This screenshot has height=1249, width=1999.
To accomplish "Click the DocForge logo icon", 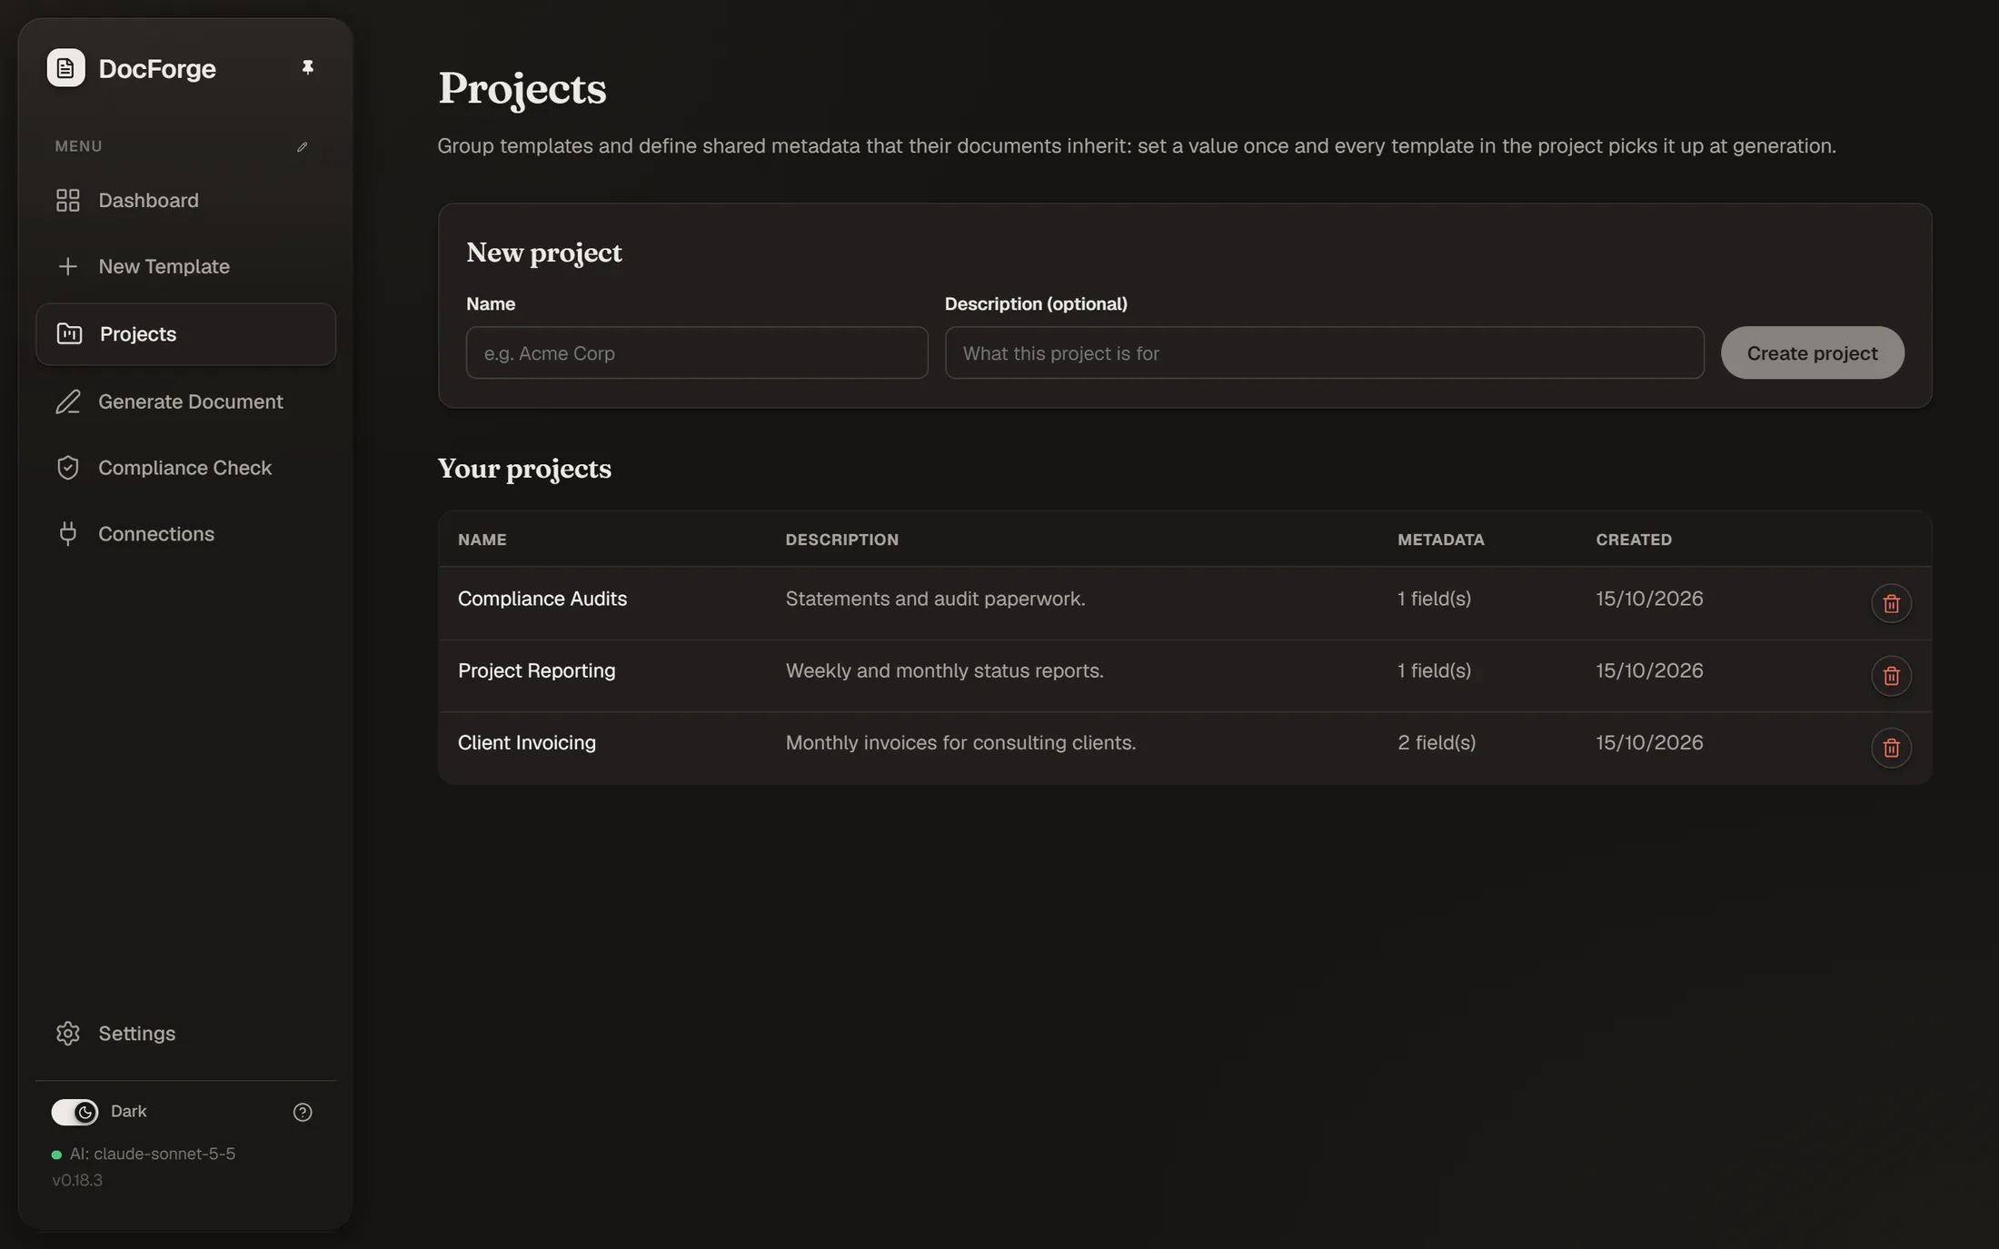I will click(65, 68).
